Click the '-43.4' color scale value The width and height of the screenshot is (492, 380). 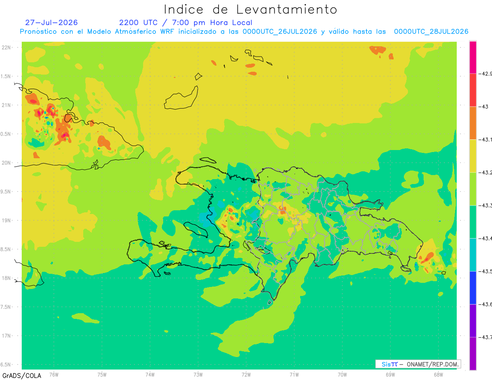(485, 239)
